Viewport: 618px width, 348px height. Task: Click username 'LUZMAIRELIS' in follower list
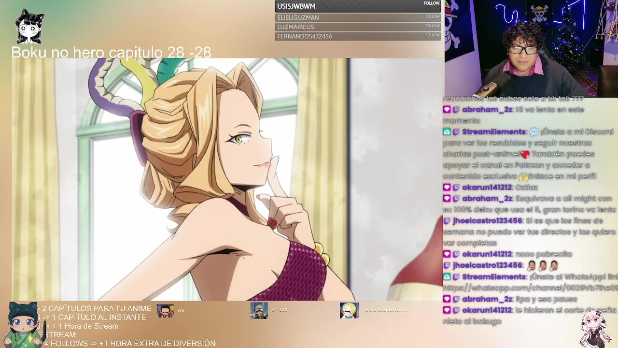[295, 27]
